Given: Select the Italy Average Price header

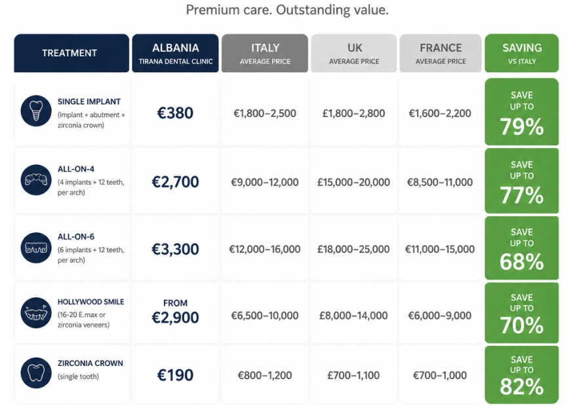Looking at the screenshot, I should point(265,53).
